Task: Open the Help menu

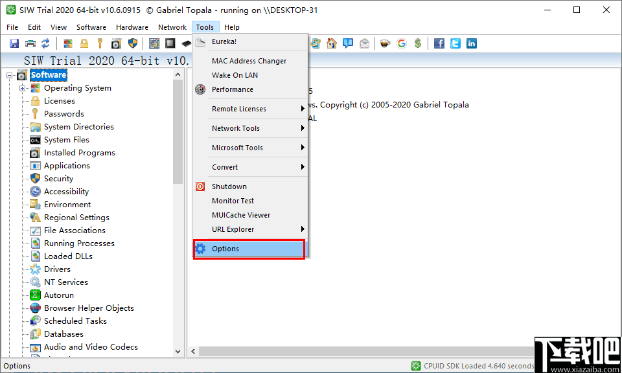Action: tap(232, 27)
